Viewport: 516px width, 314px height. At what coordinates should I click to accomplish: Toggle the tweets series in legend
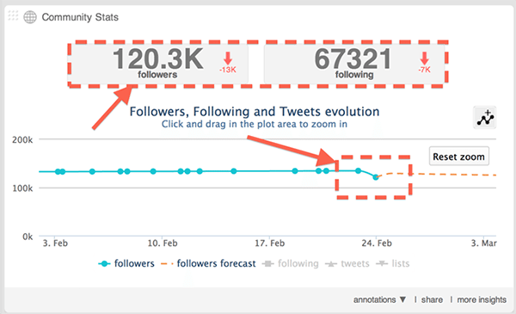pyautogui.click(x=347, y=263)
